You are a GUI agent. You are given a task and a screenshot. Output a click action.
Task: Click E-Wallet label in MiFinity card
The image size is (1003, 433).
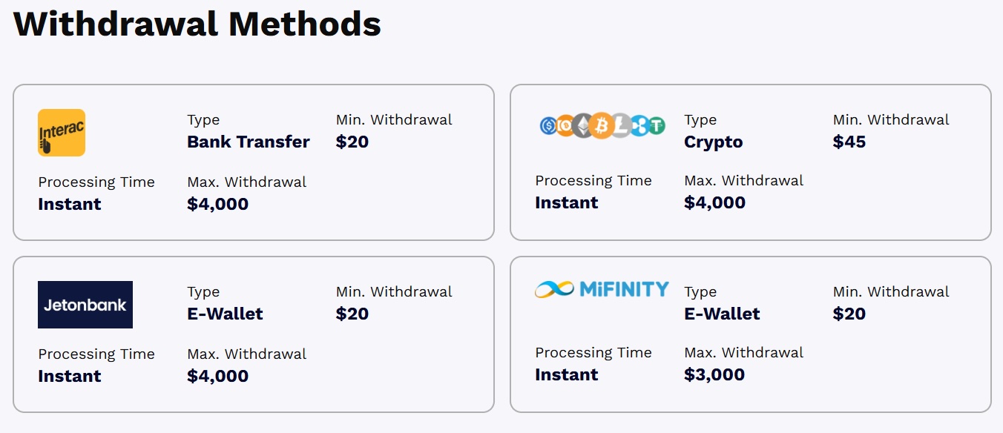click(x=722, y=314)
